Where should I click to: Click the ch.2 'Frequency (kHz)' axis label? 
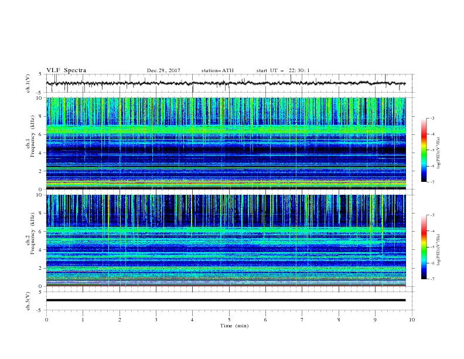(x=33, y=233)
